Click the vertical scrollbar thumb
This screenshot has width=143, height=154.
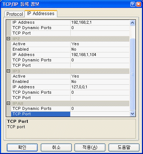[x=132, y=74]
